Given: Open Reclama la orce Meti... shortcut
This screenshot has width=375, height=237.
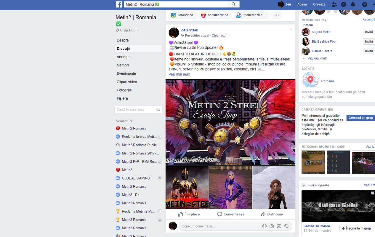Looking at the screenshot, I should (139, 137).
